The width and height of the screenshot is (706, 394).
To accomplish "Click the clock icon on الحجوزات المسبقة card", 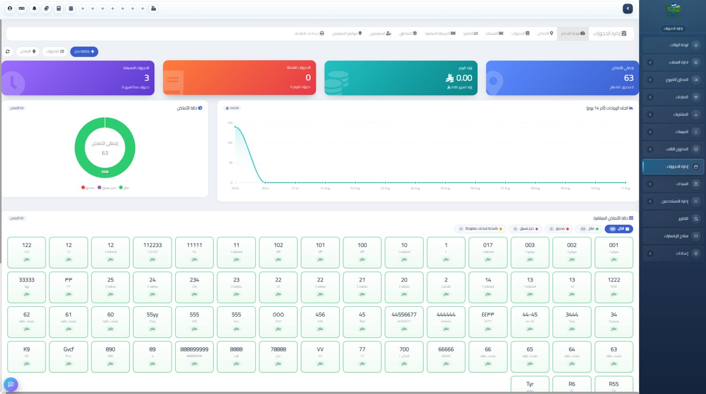I will pos(13,83).
